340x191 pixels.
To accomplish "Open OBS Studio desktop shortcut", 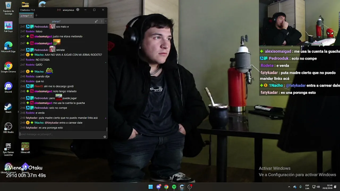I will pos(8,128).
